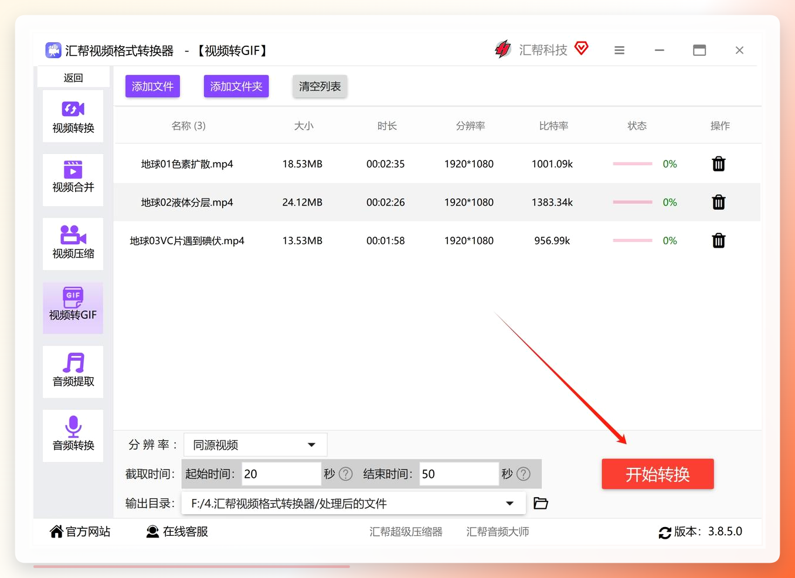
Task: Open the 汇帮超级压缩器 link
Action: 406,532
